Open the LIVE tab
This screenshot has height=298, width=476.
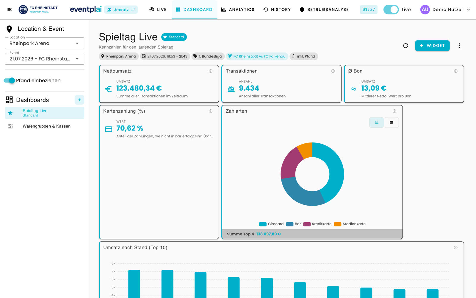click(x=158, y=10)
